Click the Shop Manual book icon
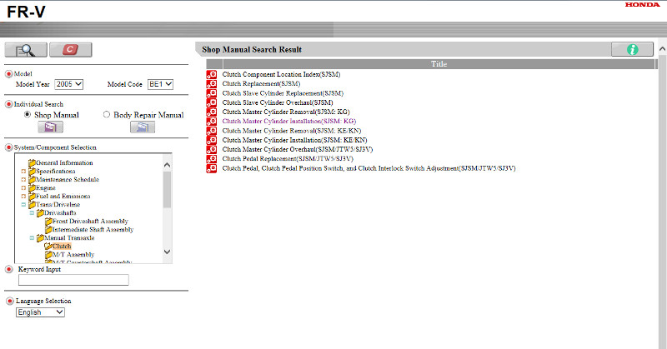The height and width of the screenshot is (349, 667). point(50,127)
